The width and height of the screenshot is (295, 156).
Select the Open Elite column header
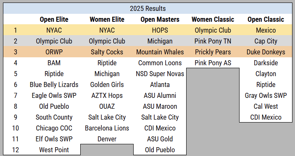54,19
